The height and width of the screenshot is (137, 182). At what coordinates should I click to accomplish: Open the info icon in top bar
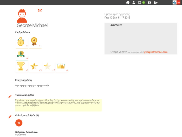(x=149, y=2)
